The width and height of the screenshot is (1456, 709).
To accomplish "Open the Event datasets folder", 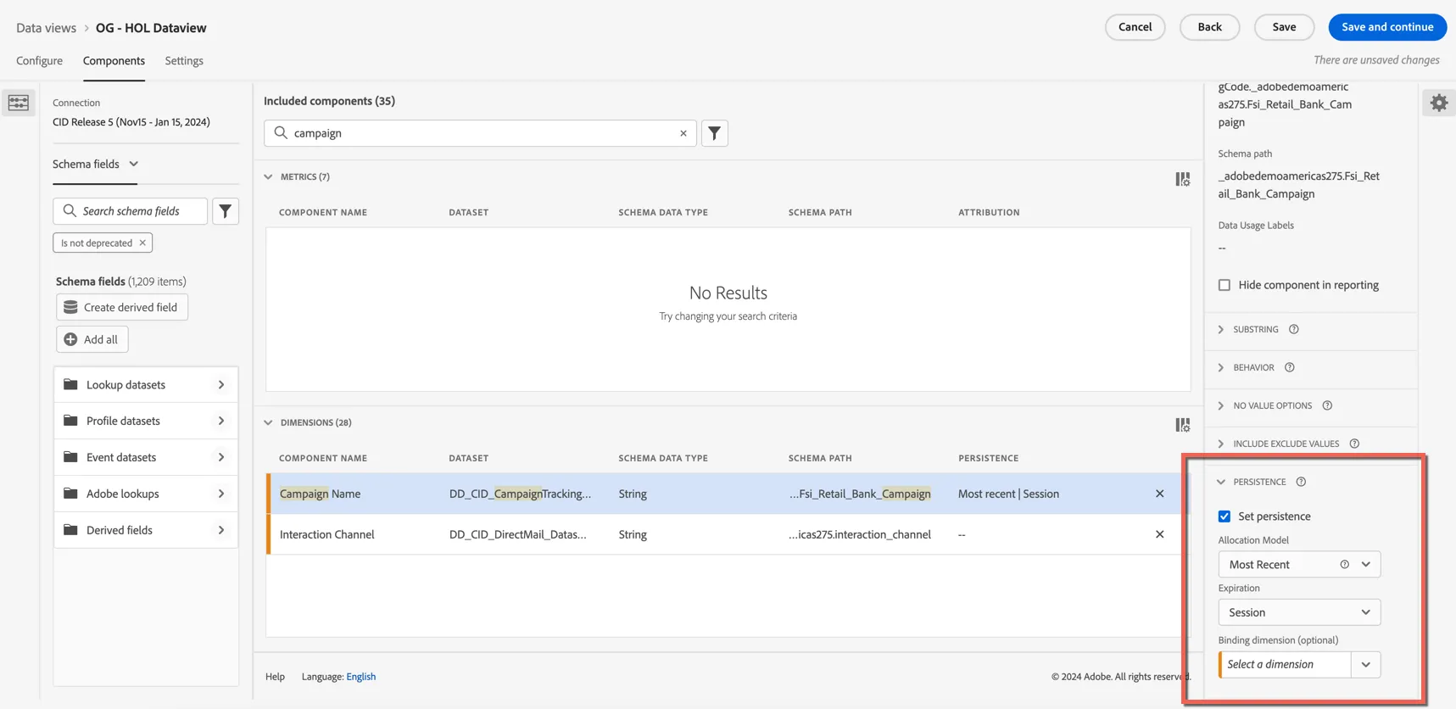I will [146, 457].
